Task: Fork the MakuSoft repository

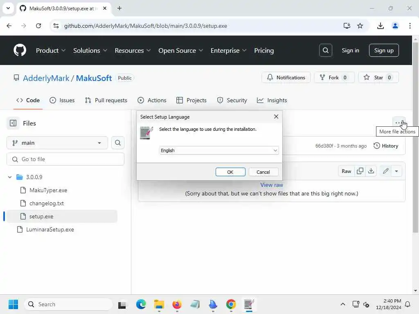Action: [x=334, y=77]
